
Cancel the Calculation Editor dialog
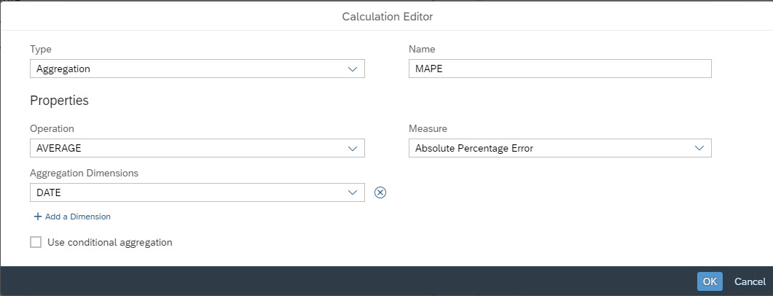click(750, 281)
